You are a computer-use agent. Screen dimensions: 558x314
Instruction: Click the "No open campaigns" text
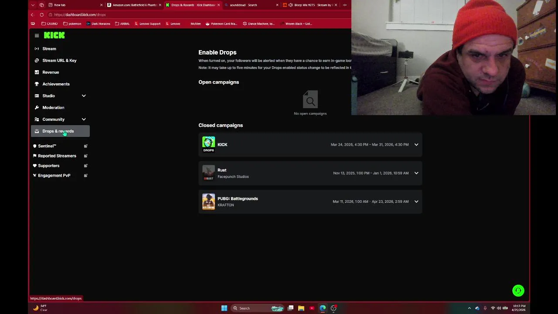(310, 113)
